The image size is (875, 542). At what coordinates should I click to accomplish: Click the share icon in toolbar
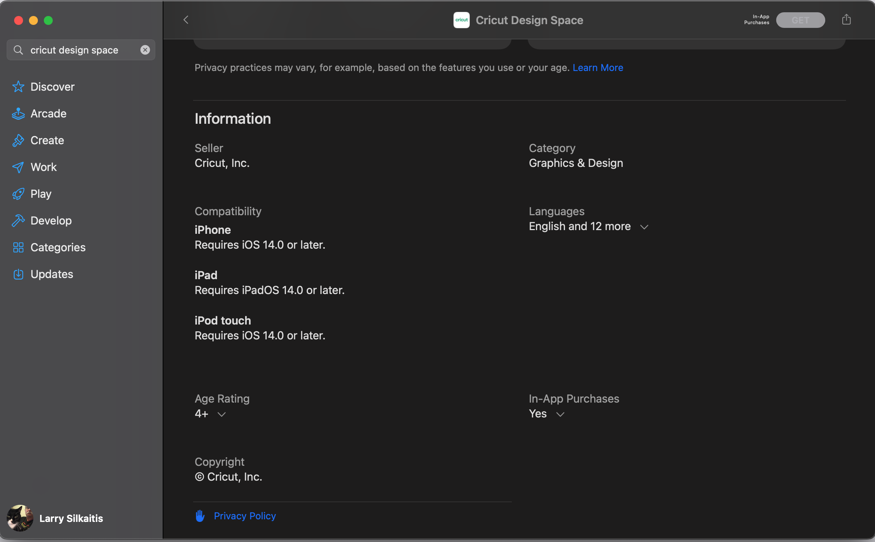[846, 20]
